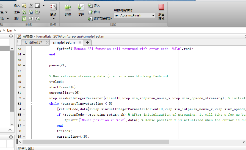Viewport: 246px width, 150px height.
Task: Click the decrease indent icon
Action: pos(37,19)
